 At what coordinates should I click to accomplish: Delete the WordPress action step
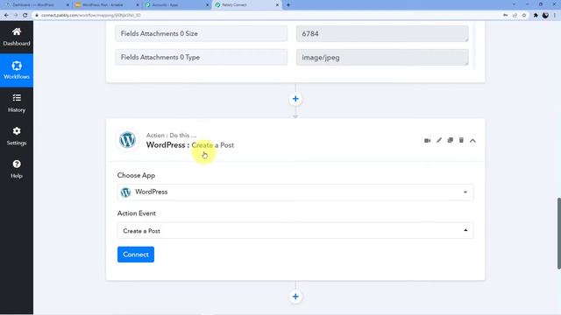pos(461,140)
